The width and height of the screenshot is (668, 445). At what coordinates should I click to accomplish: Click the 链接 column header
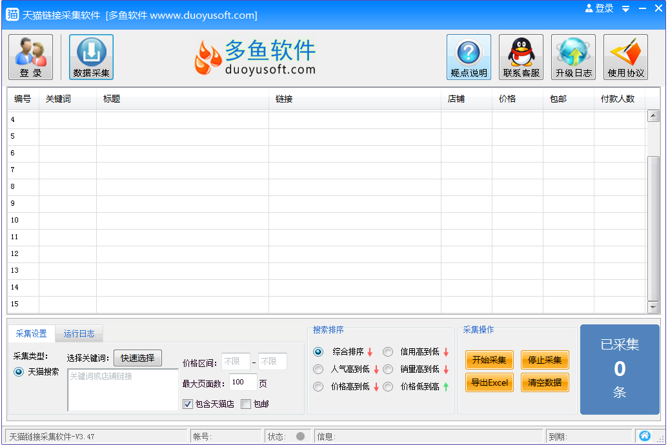click(x=355, y=99)
